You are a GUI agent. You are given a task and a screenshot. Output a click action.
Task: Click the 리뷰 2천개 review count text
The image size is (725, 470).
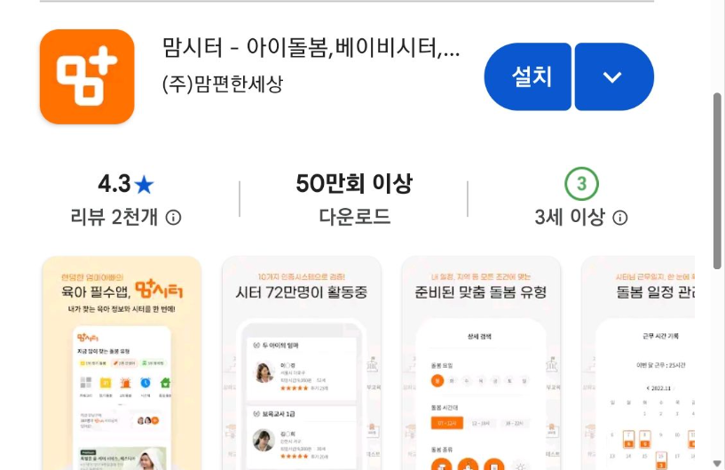[114, 217]
